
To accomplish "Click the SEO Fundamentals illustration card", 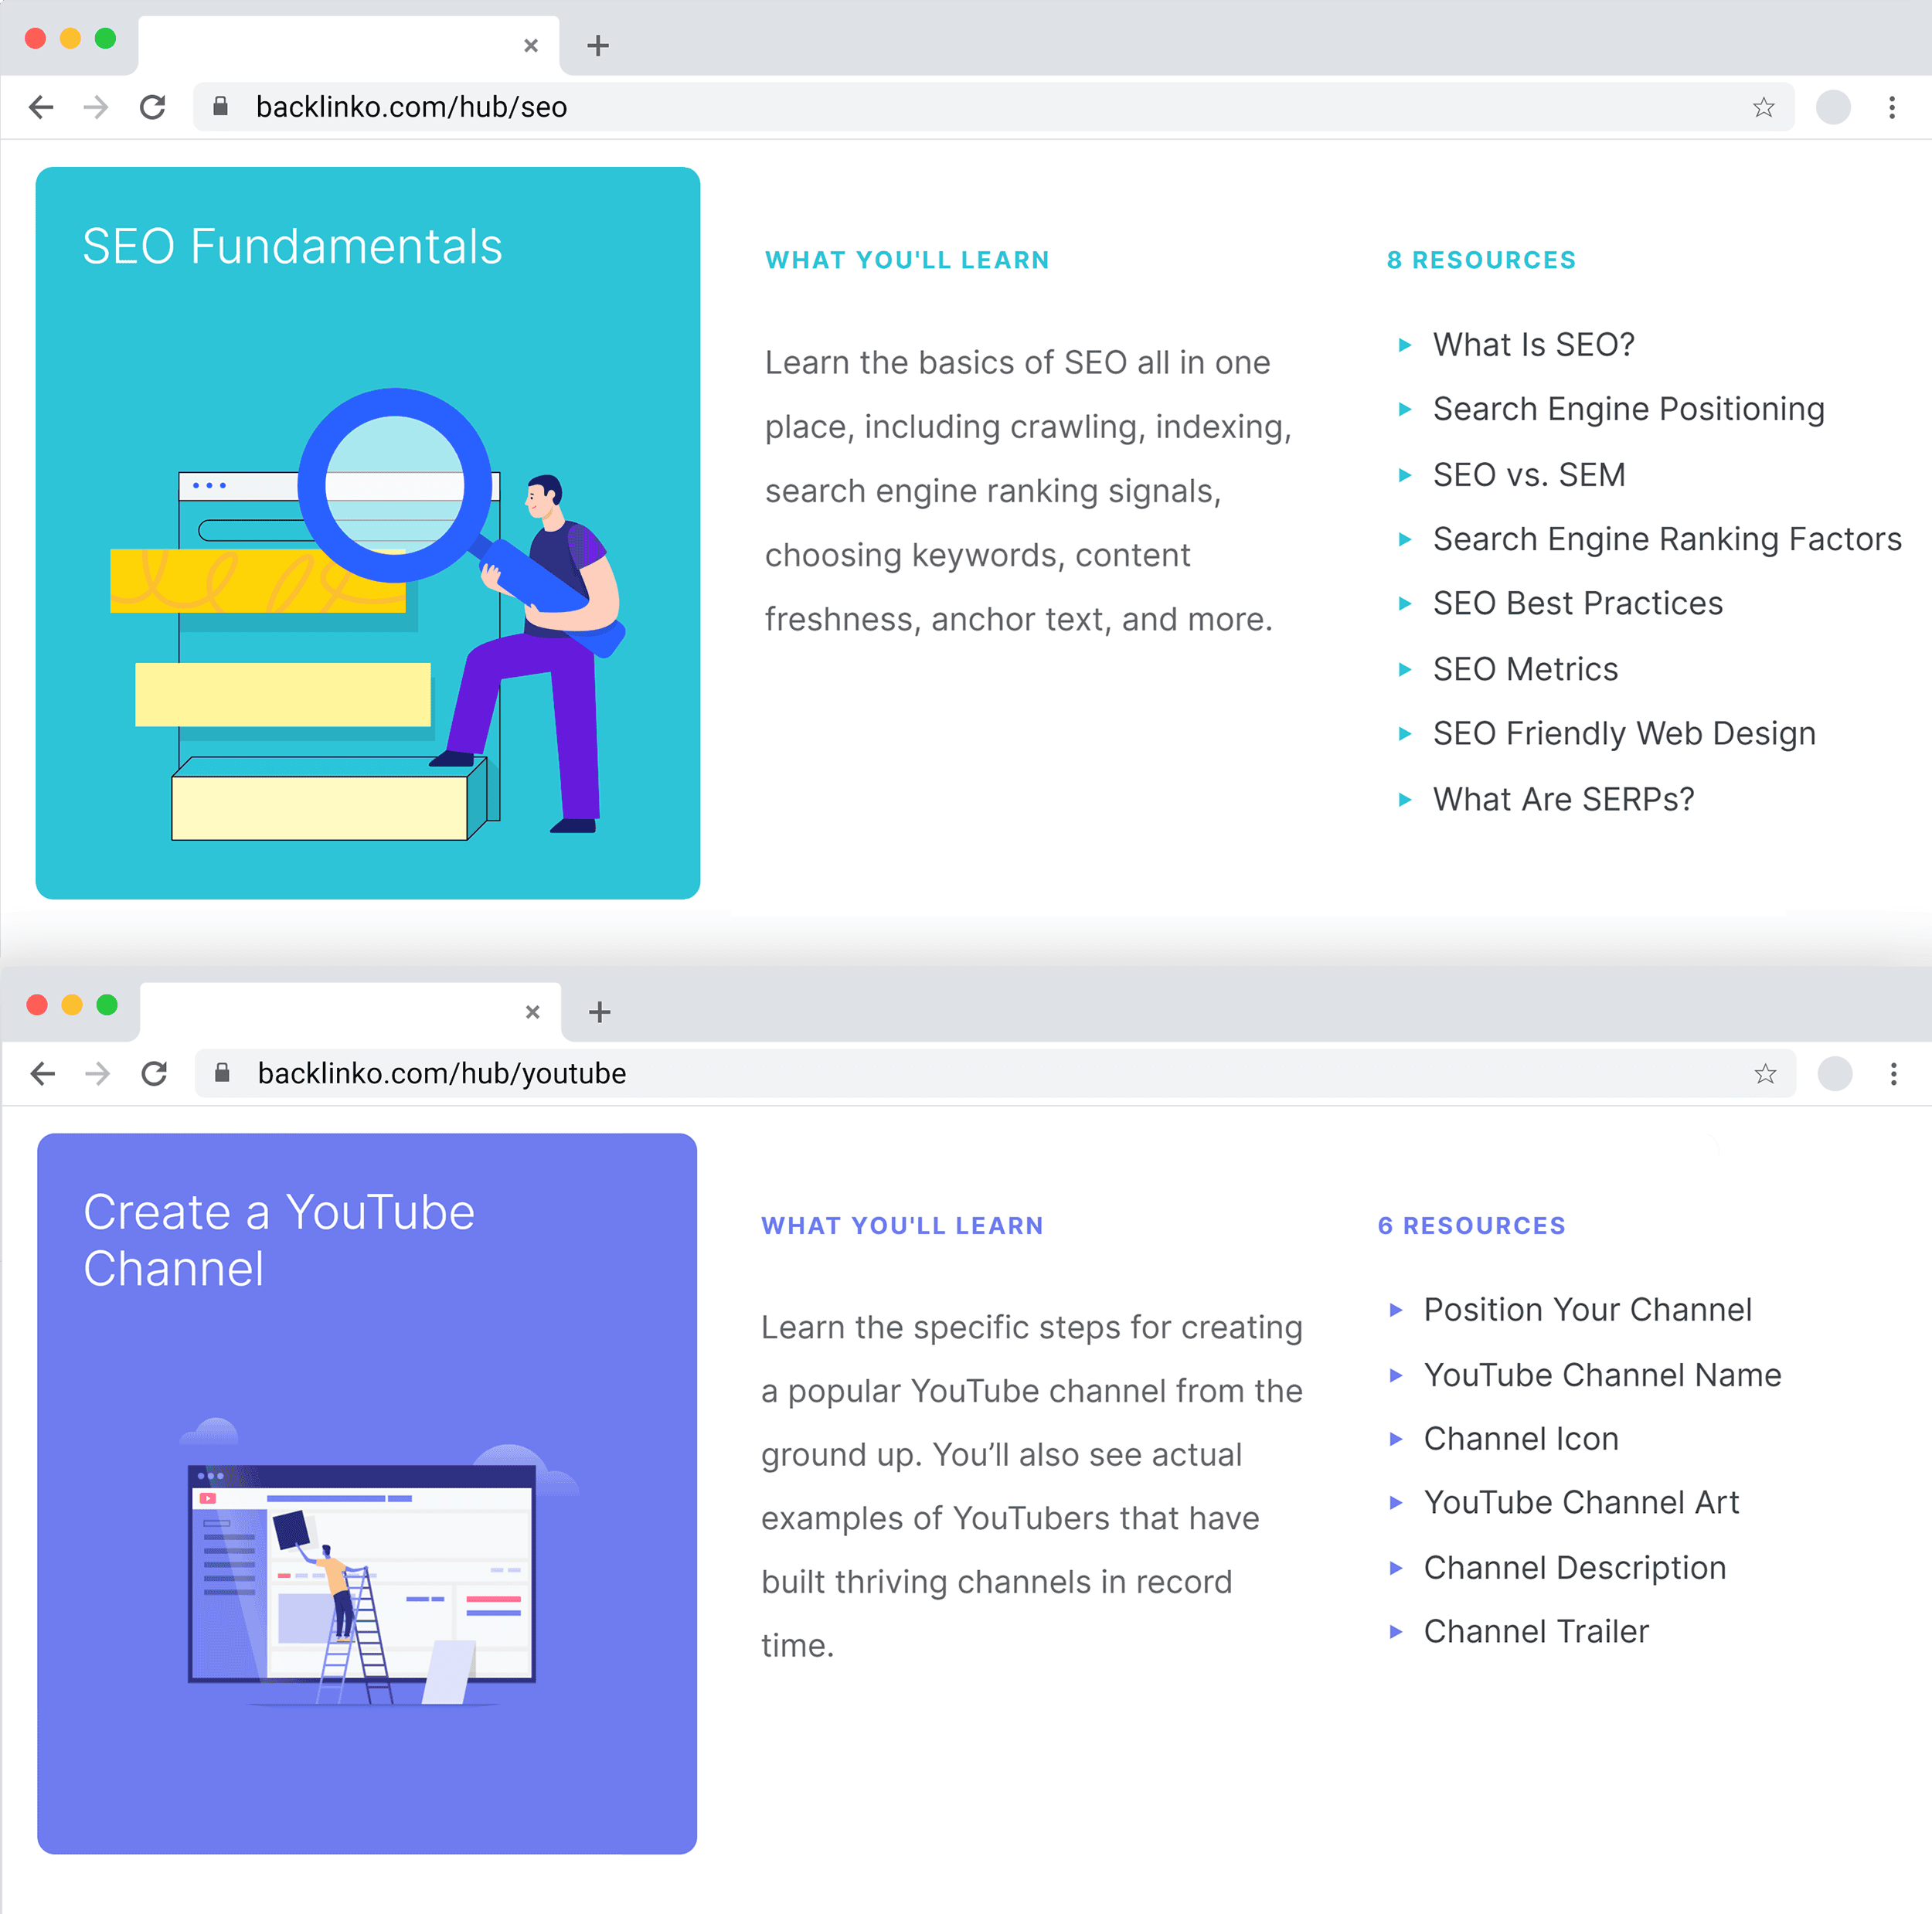I will click(367, 532).
